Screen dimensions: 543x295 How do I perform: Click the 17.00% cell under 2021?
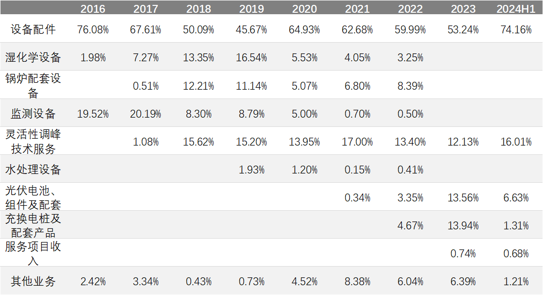[357, 142]
